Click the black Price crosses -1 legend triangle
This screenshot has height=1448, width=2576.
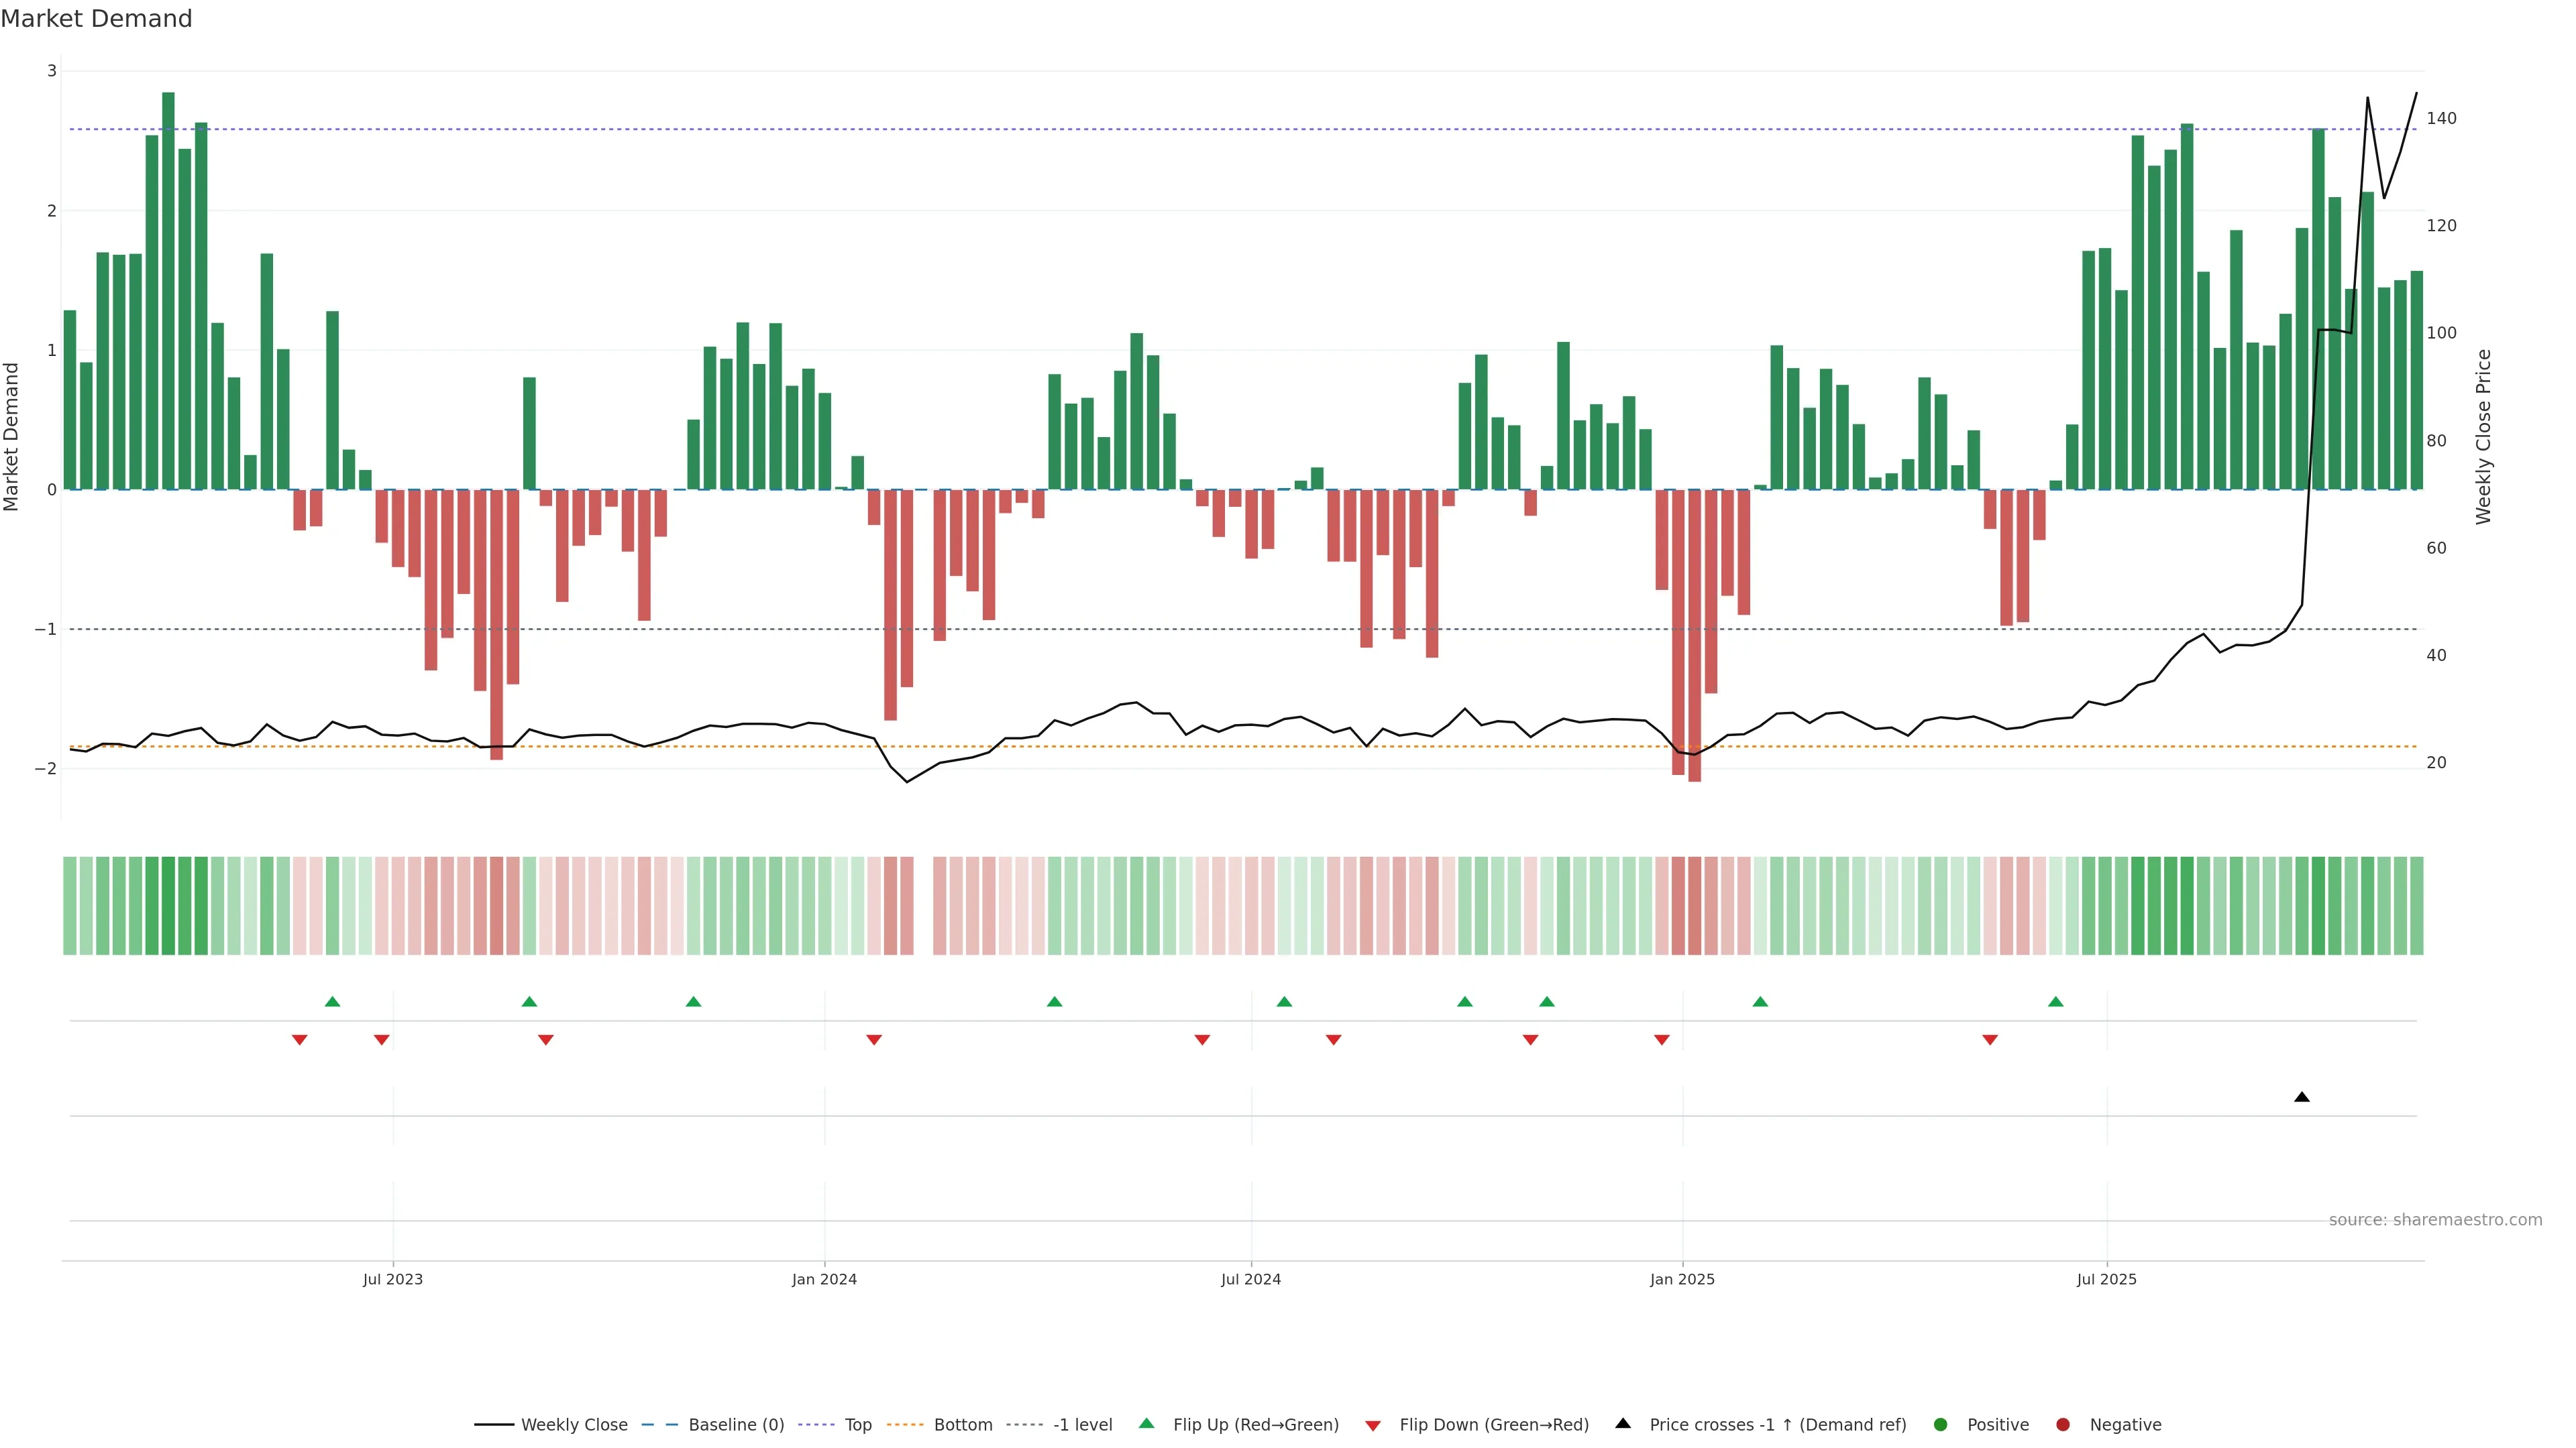click(1623, 1423)
